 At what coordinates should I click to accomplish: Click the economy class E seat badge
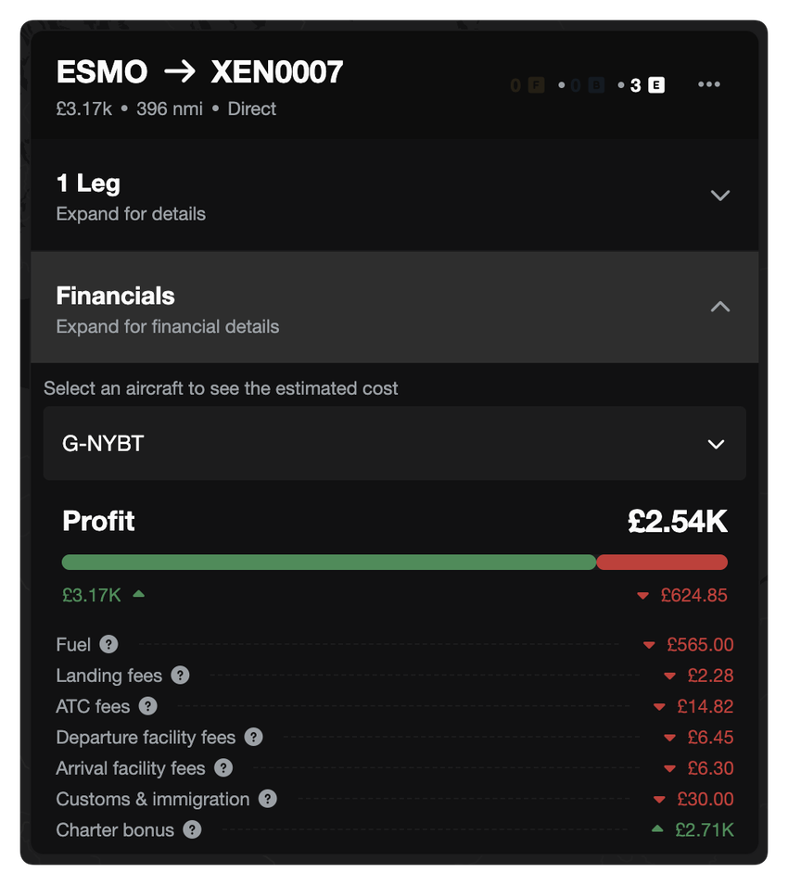pos(655,85)
